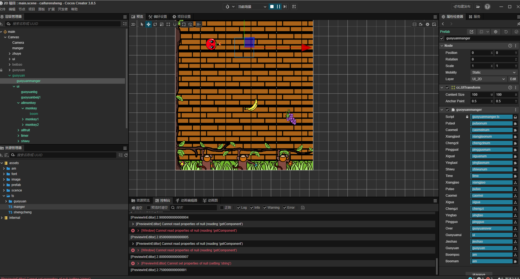
Task: Toggle the snap magnet tool
Action: pyautogui.click(x=175, y=24)
